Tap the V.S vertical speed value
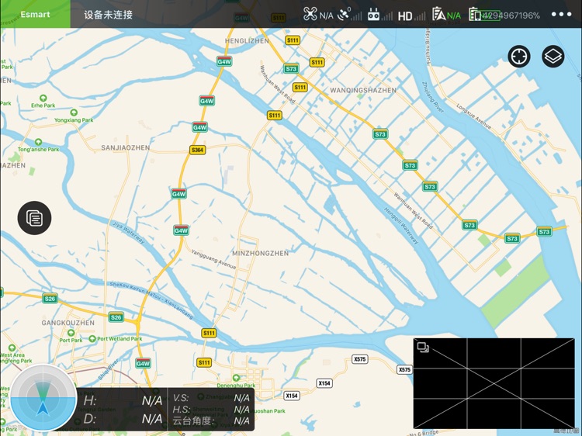Viewport: 582px width, 436px height. [x=241, y=398]
